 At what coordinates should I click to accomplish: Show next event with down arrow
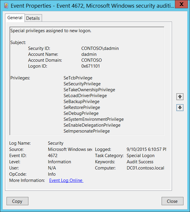(180, 107)
